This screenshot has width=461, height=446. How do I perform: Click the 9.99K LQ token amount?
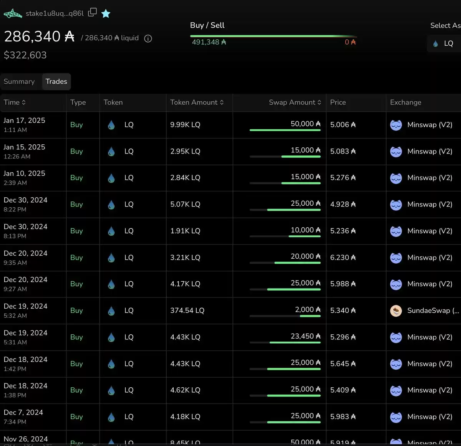[185, 125]
